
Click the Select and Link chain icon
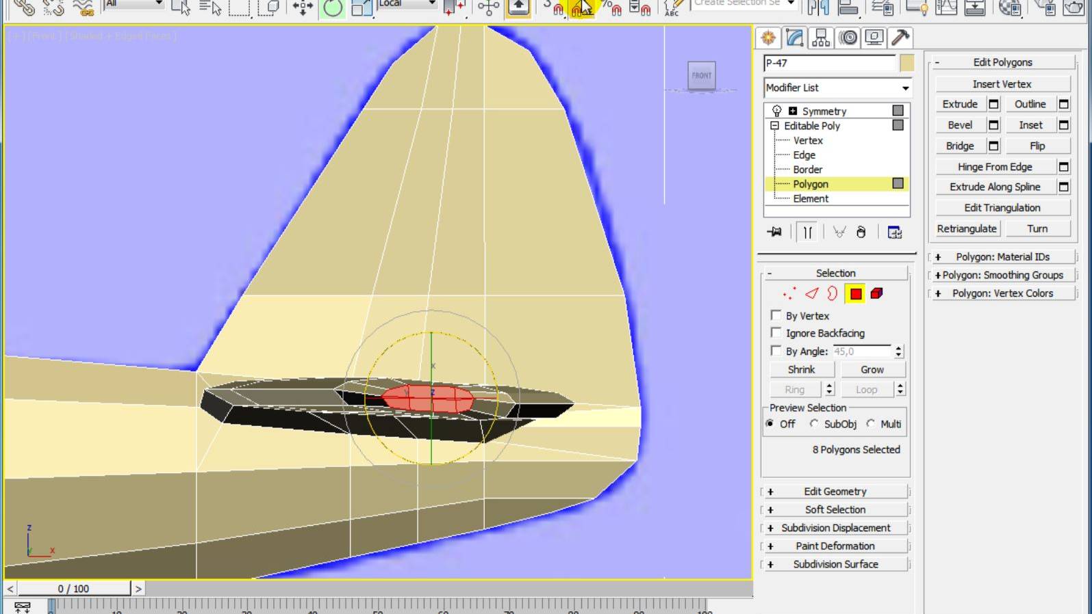tap(24, 8)
